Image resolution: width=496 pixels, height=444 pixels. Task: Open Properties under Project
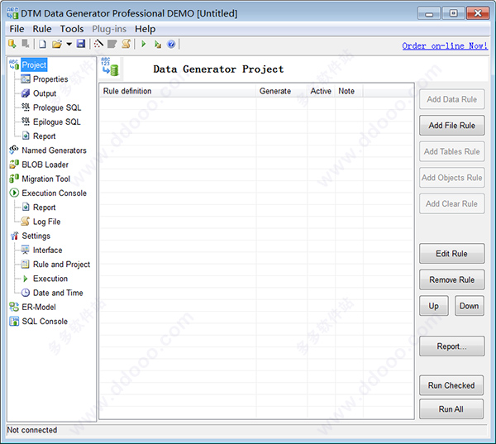50,79
